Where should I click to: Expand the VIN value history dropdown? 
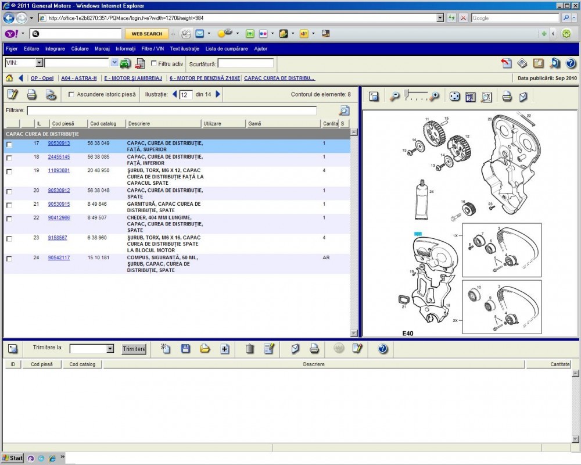[114, 63]
